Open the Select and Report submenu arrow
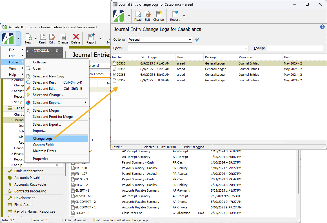Screen dimensions: 327x223 86,102
